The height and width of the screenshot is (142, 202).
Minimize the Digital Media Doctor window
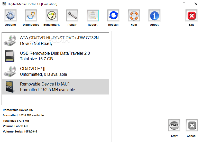coord(172,4)
